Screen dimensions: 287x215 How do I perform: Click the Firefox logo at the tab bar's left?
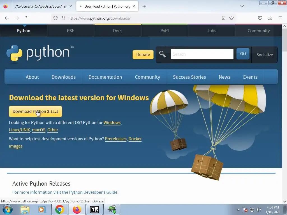(6, 6)
